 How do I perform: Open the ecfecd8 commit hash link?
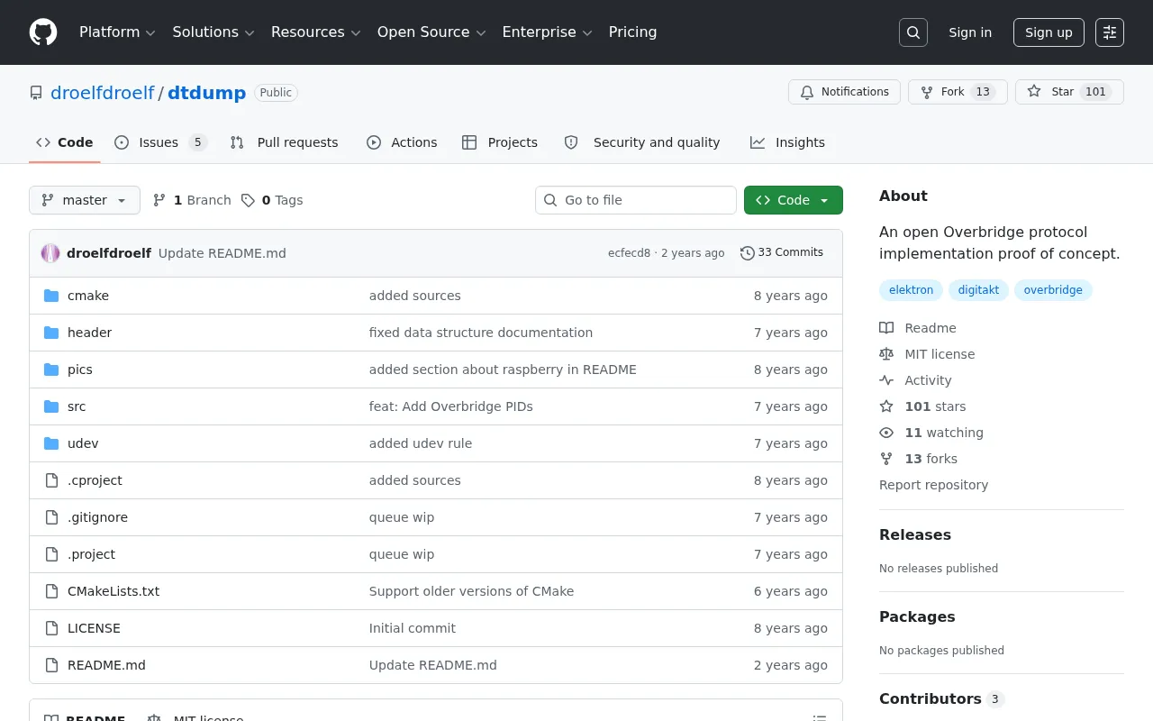[629, 253]
